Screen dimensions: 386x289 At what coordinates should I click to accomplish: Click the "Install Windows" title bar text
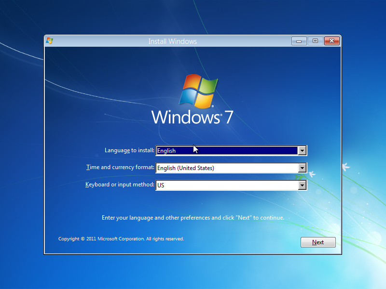(173, 41)
